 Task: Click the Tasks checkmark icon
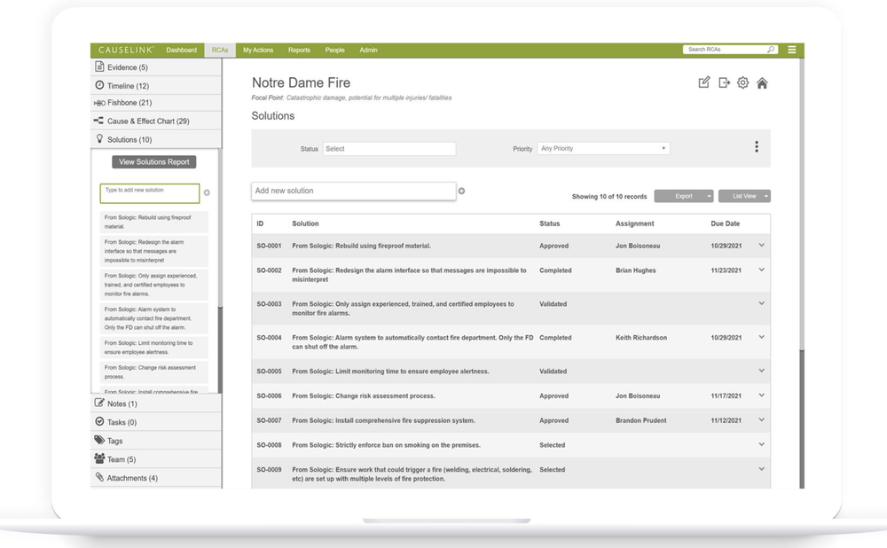(x=99, y=421)
